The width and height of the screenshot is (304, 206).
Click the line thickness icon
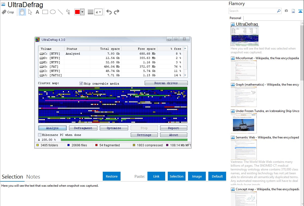(x=91, y=12)
